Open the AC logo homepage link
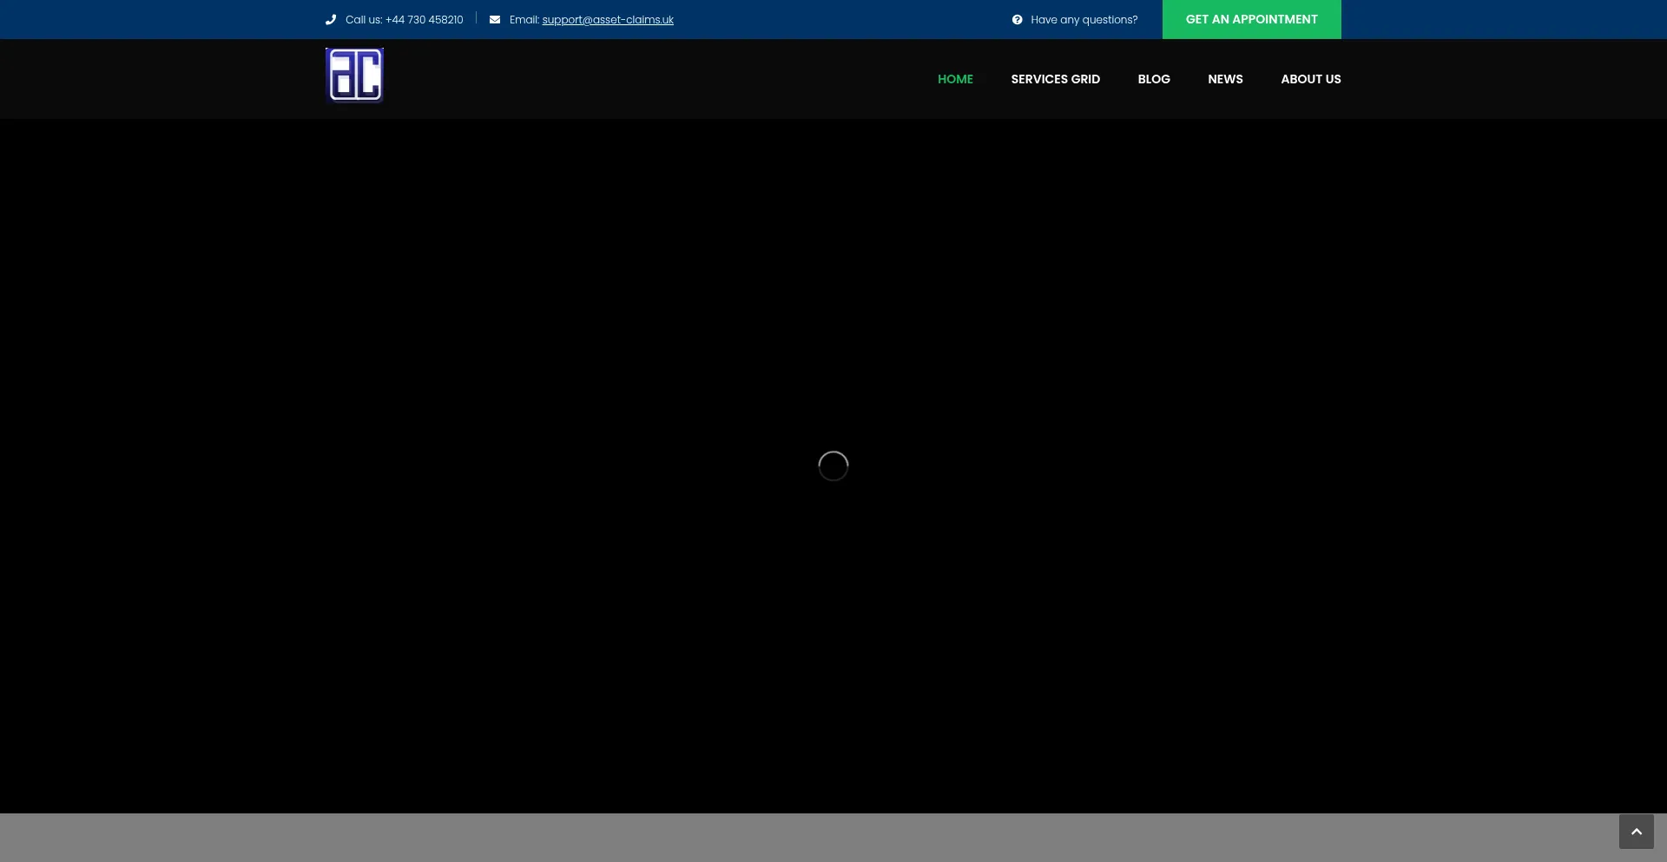This screenshot has height=862, width=1667. 354,76
